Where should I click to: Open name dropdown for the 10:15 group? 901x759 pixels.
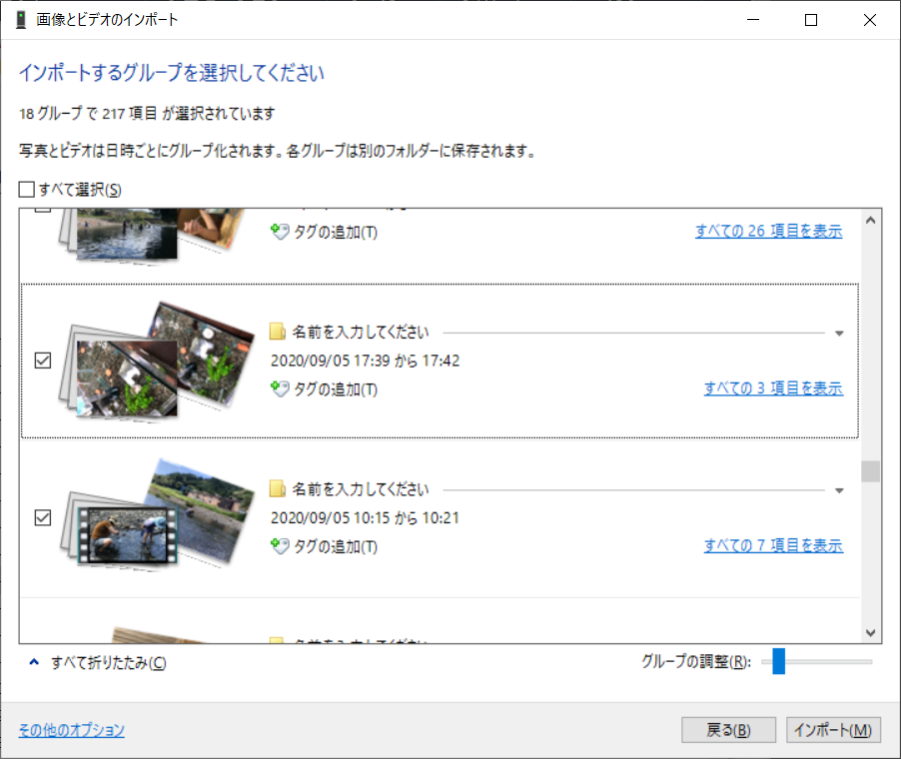click(839, 490)
